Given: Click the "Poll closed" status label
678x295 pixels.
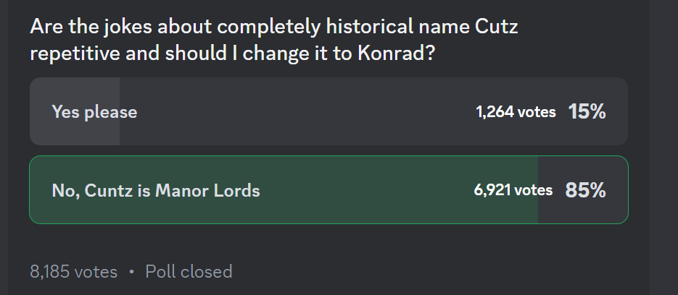Looking at the screenshot, I should pyautogui.click(x=189, y=272).
